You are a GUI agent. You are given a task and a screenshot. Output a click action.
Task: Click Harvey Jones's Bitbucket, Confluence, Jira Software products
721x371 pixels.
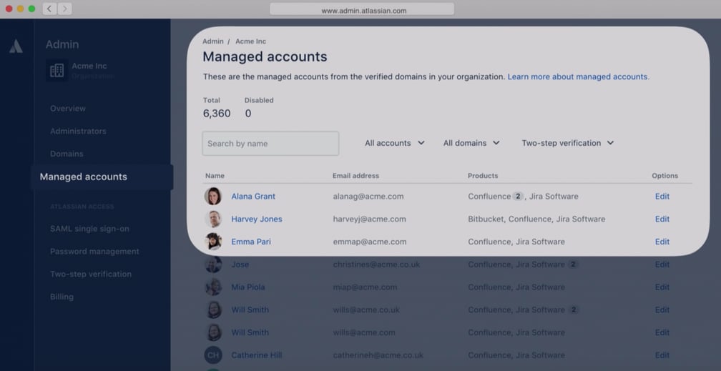pos(536,219)
